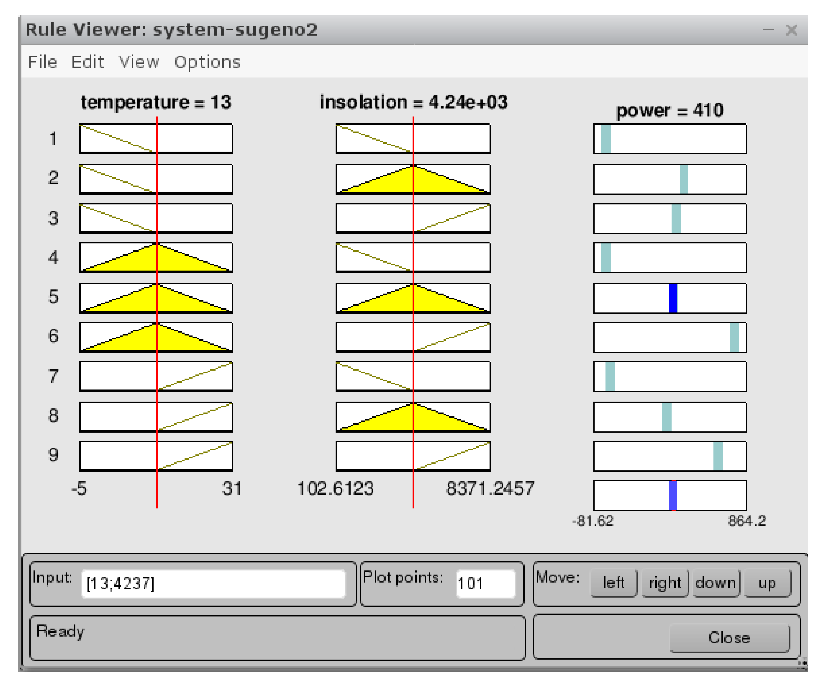Image resolution: width=818 pixels, height=684 pixels.
Task: Select rule number 5 label
Action: pos(53,297)
